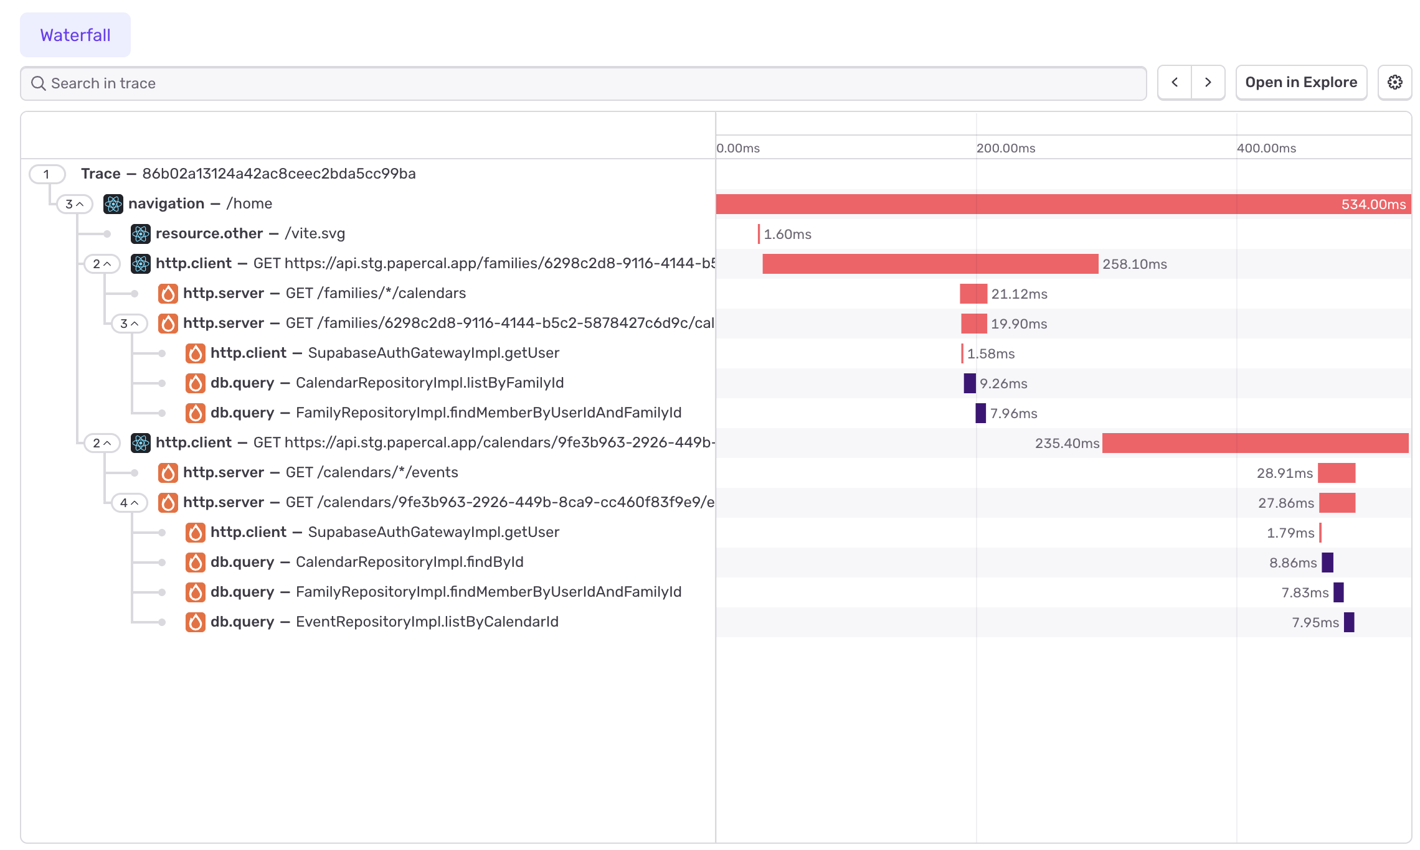1420x850 pixels.
Task: Click magnifier icon in search field
Action: (39, 83)
